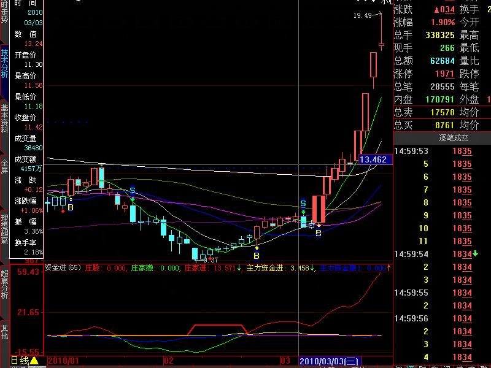Click the 总卖 value 17578
The width and height of the screenshot is (491, 368).
pos(442,112)
